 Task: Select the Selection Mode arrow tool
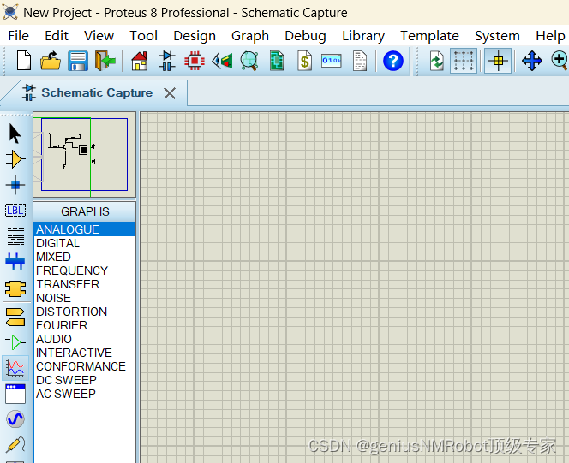pyautogui.click(x=15, y=134)
